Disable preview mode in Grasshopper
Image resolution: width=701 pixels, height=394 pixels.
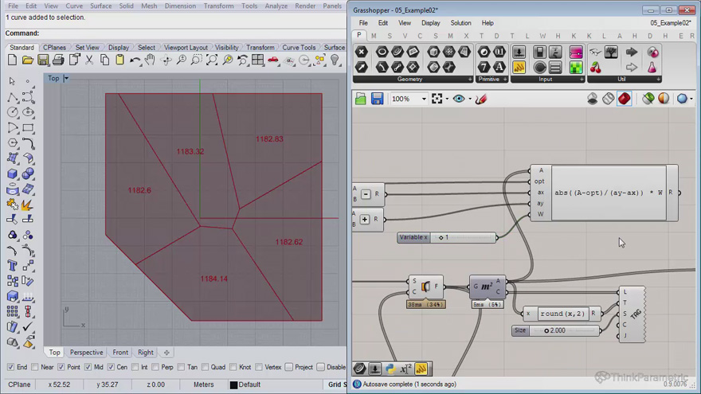coord(593,99)
